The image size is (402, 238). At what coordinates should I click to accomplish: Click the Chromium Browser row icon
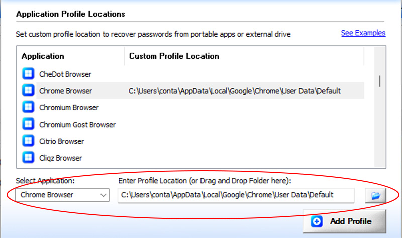tap(28, 107)
